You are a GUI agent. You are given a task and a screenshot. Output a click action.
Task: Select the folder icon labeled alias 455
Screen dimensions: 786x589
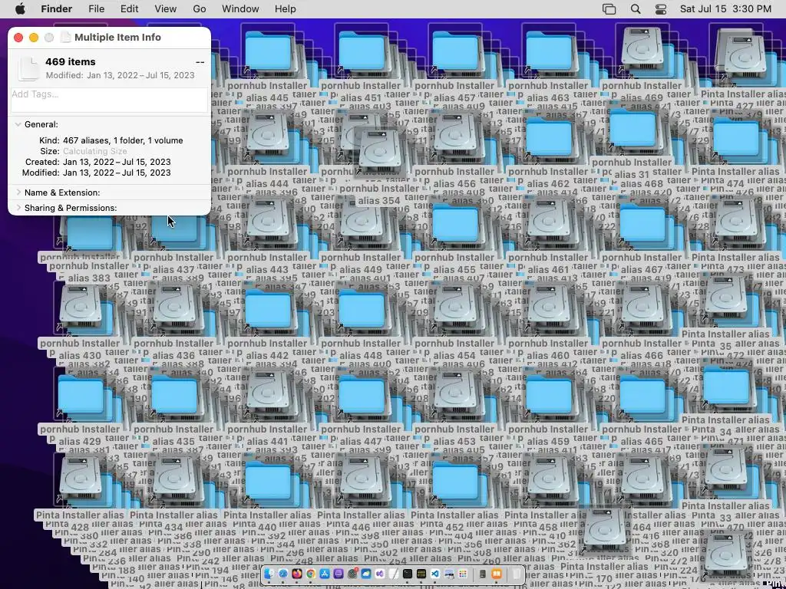click(455, 225)
